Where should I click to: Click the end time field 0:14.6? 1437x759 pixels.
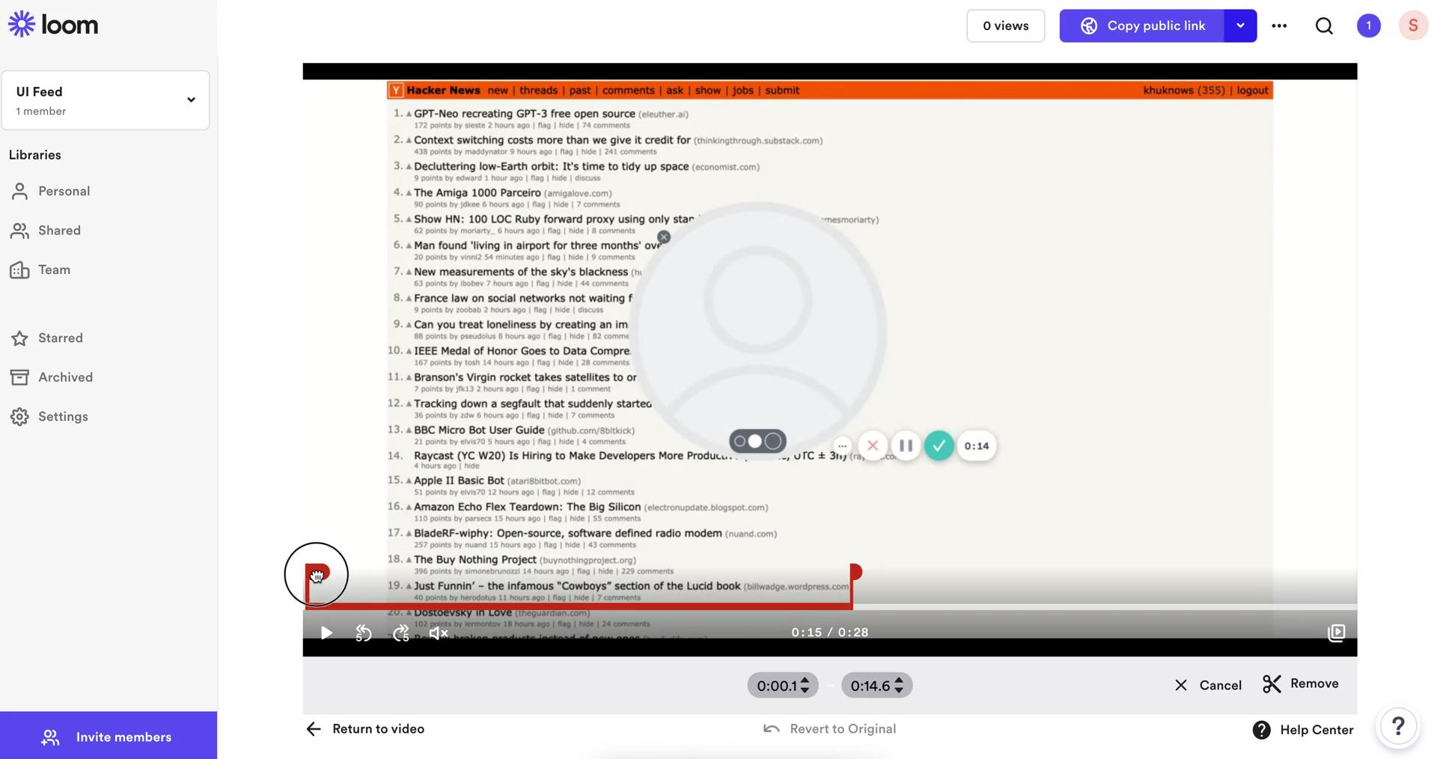[x=870, y=686]
